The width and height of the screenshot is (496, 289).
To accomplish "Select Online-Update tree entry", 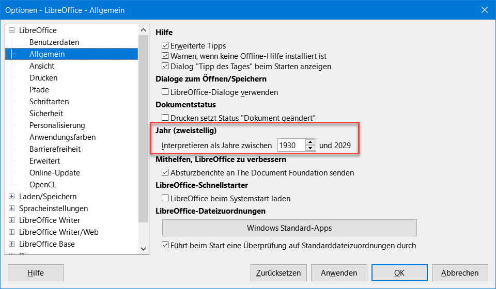I will pyautogui.click(x=54, y=173).
